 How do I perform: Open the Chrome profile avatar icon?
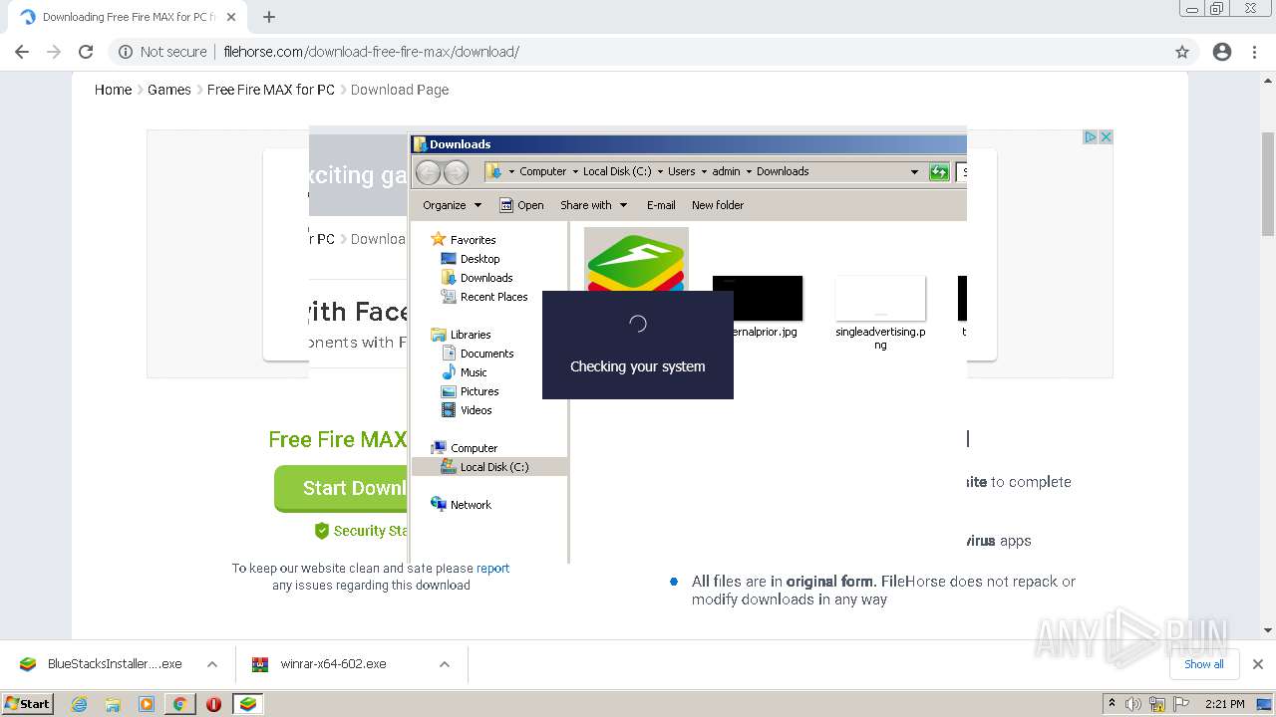(1222, 52)
